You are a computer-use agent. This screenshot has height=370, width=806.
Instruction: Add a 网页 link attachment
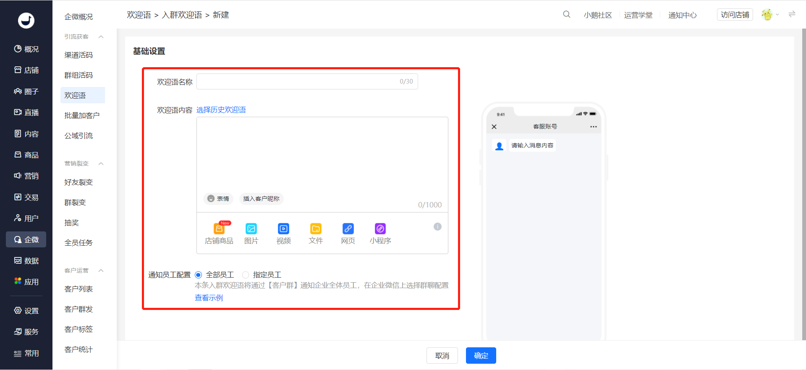[x=348, y=234]
